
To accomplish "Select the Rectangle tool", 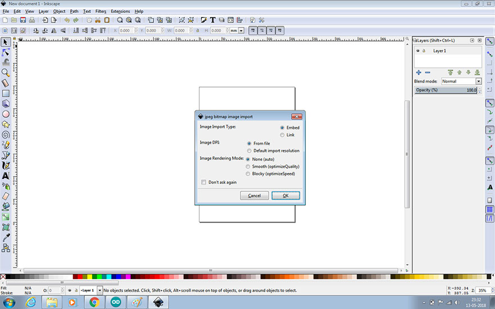I will point(6,94).
